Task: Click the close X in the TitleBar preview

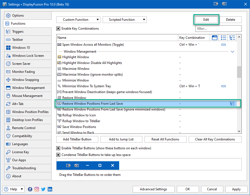Action: coord(113,165)
